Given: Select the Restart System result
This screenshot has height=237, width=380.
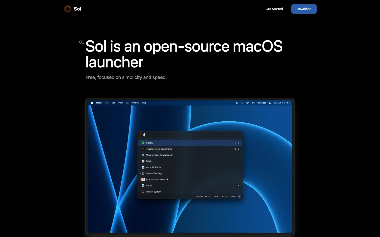Looking at the screenshot, I should click(x=190, y=192).
